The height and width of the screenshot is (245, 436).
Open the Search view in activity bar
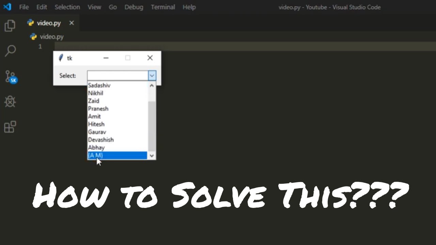pos(10,51)
